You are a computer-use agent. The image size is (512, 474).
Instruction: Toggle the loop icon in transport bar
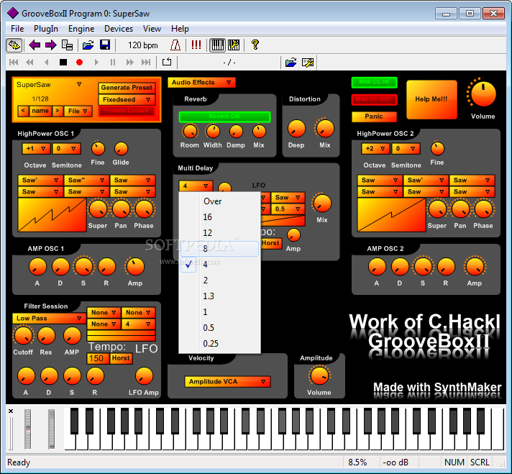(x=167, y=62)
